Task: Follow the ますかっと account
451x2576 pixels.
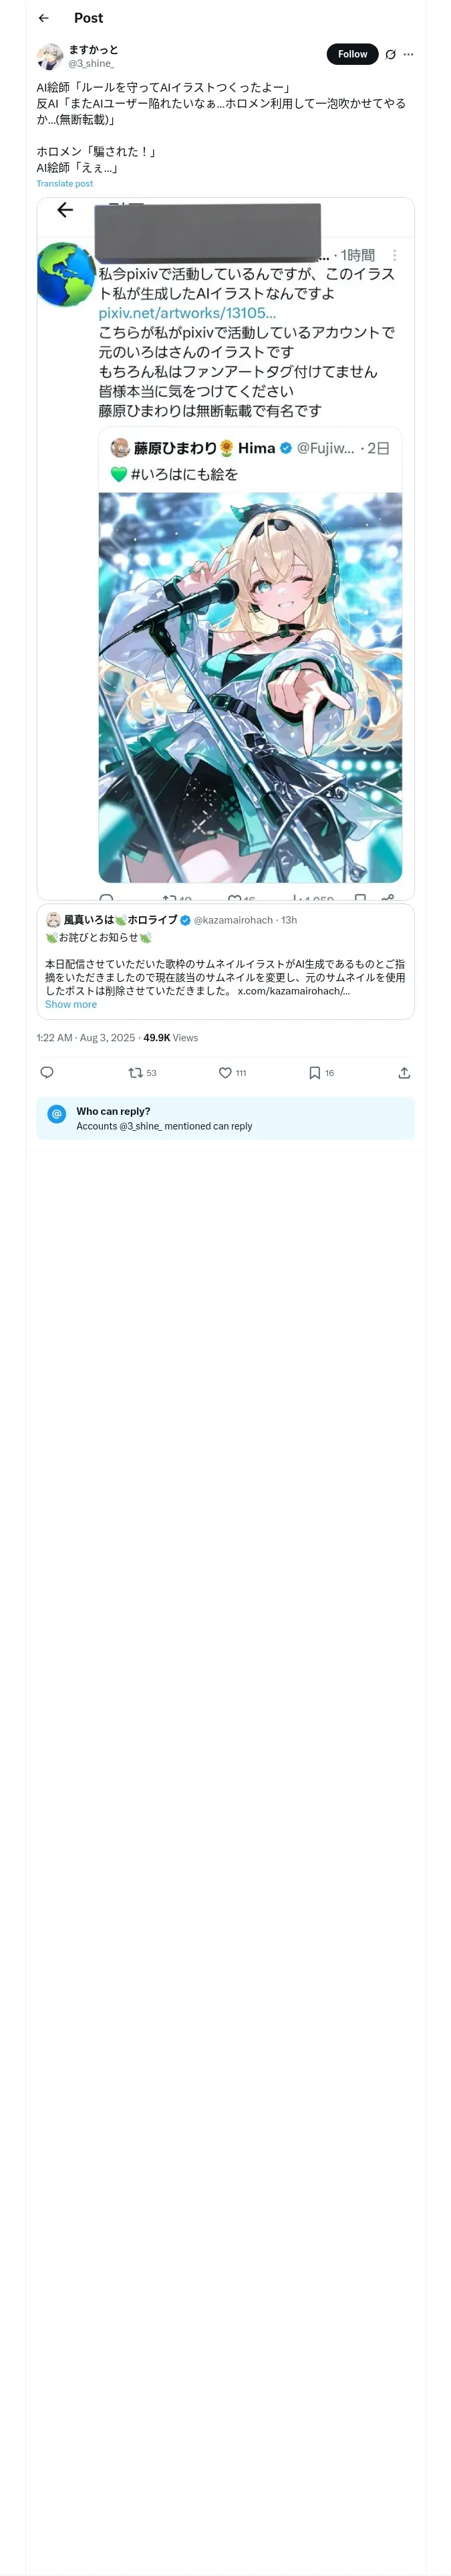Action: pyautogui.click(x=352, y=54)
